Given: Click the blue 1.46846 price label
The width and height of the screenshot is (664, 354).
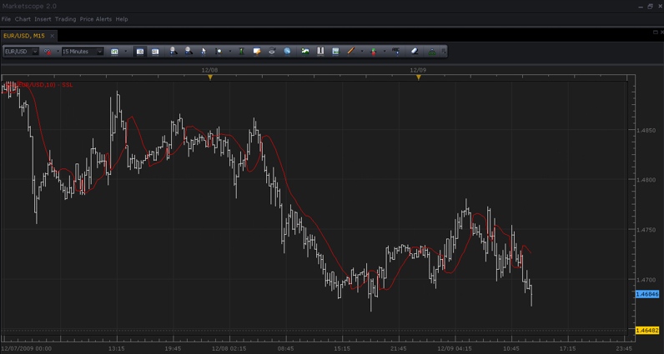Looking at the screenshot, I should pyautogui.click(x=647, y=294).
